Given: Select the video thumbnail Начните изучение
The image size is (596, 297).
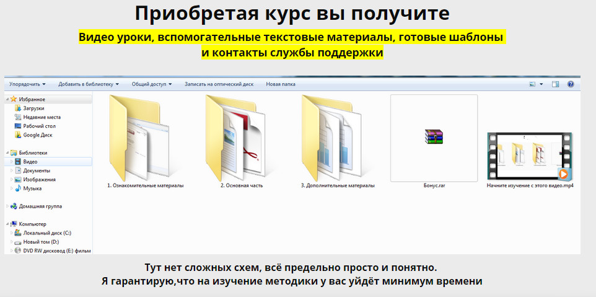Looking at the screenshot, I should (530, 156).
